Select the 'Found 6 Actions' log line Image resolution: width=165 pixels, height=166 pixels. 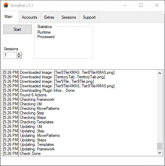[25, 95]
